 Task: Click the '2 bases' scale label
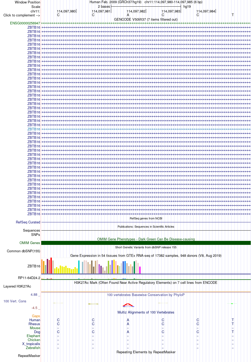click(104, 7)
